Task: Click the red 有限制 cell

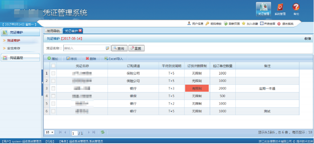Action: (x=197, y=89)
